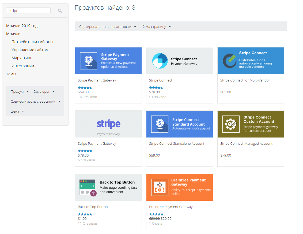Open the 12 На страницу dropdown
Screen dimensions: 303x234
click(x=156, y=27)
